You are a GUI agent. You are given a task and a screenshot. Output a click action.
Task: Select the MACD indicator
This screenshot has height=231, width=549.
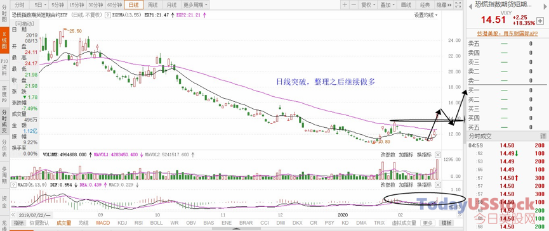coord(103,223)
